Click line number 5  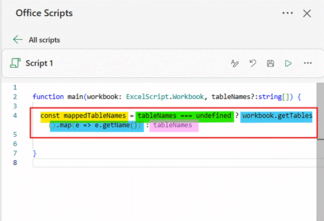click(15, 134)
